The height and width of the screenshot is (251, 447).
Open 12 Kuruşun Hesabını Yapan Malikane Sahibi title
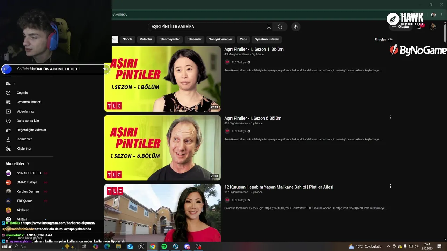279,187
